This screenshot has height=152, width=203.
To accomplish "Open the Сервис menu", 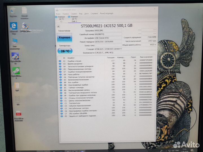I will (74, 13).
